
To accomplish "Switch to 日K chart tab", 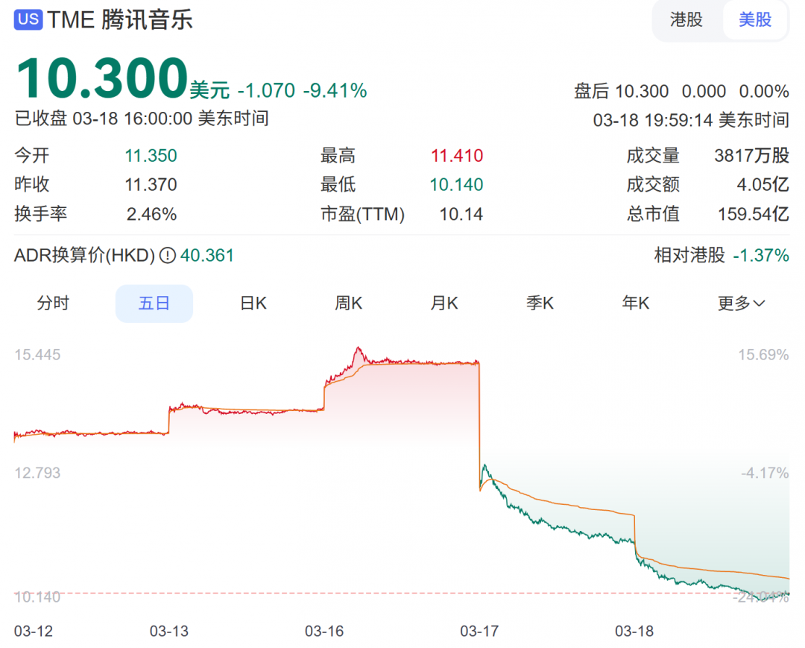I will [x=253, y=303].
